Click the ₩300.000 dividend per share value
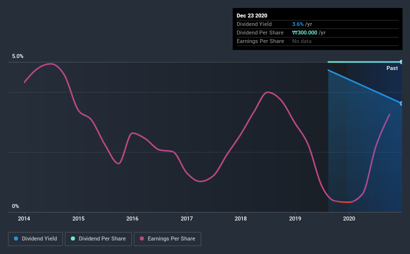This screenshot has height=254, width=410. click(305, 32)
